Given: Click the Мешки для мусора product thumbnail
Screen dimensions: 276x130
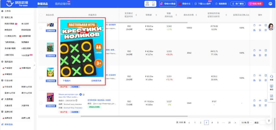Looking at the screenshot, I should pos(50,97).
